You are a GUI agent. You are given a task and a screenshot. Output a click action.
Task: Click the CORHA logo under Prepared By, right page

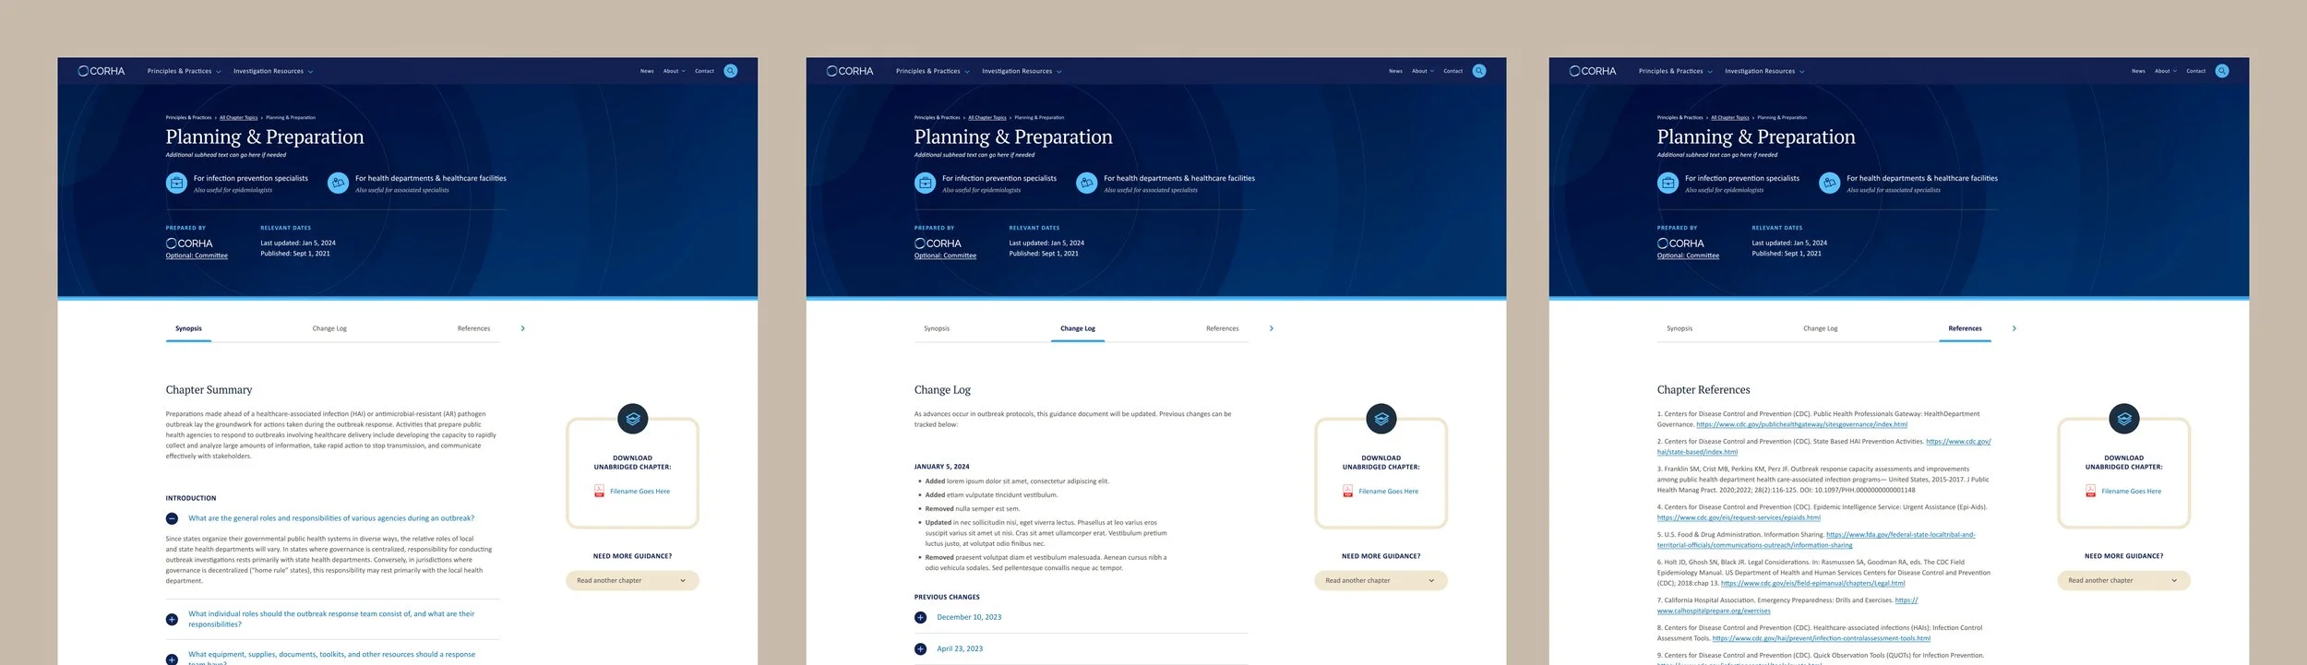click(1680, 243)
